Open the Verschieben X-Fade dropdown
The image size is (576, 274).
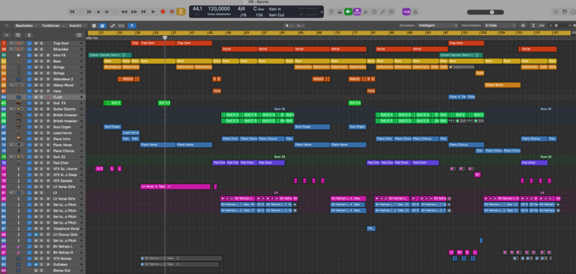point(500,26)
